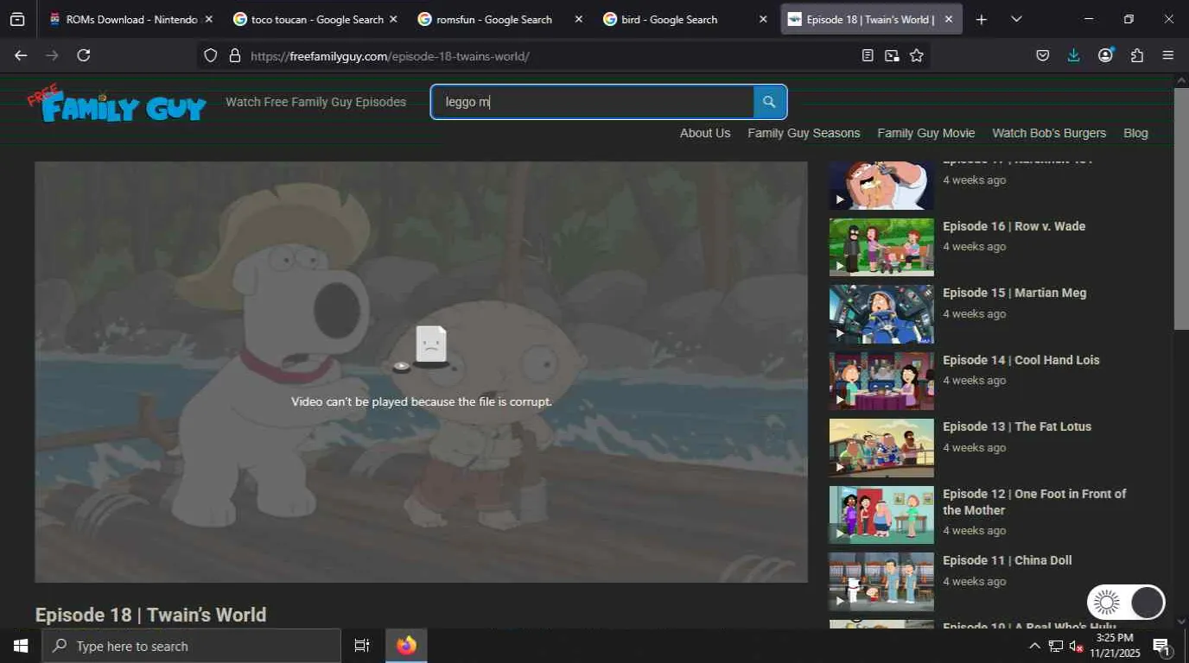1189x663 pixels.
Task: Click the Episode 17 thumbnail with Peter
Action: tap(881, 186)
